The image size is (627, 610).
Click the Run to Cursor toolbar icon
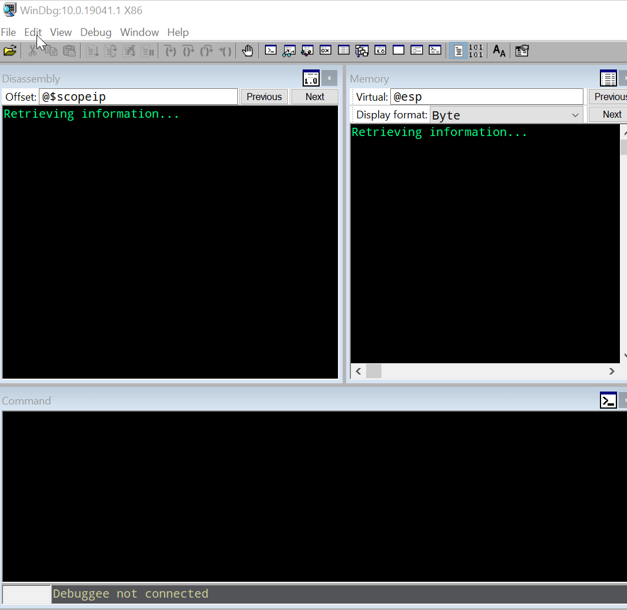225,51
